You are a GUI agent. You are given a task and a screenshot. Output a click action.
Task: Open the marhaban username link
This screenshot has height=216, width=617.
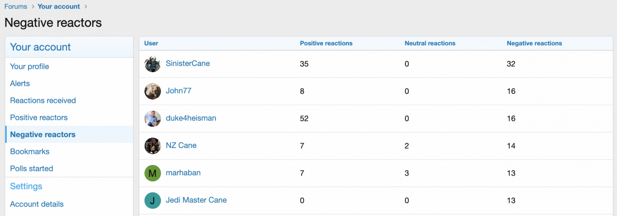click(183, 173)
